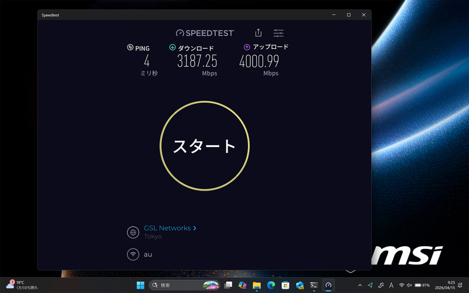Click the muted volume tray icon
The height and width of the screenshot is (293, 469).
click(409, 285)
